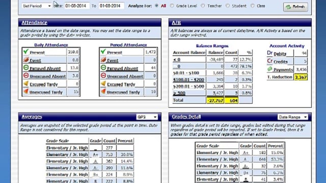Open the Grades Detail header link
This screenshot has height=183, width=326.
186,116
